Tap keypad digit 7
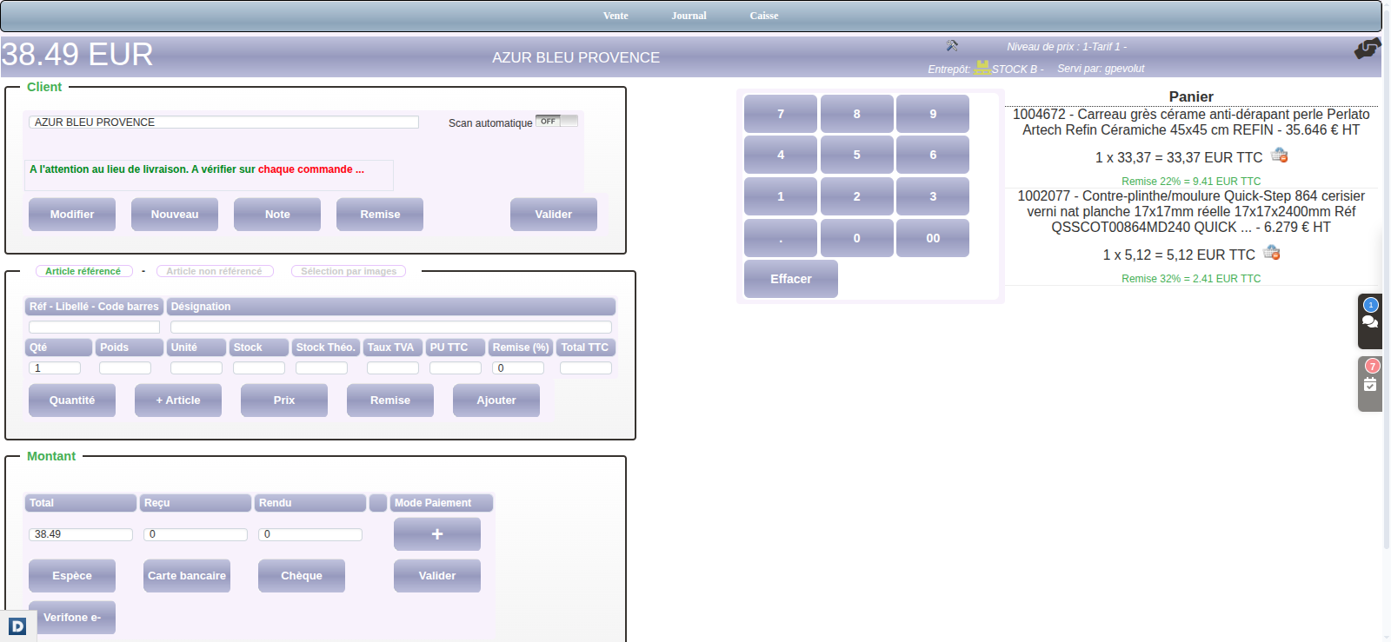Screen dimensions: 1391x642 coord(781,114)
